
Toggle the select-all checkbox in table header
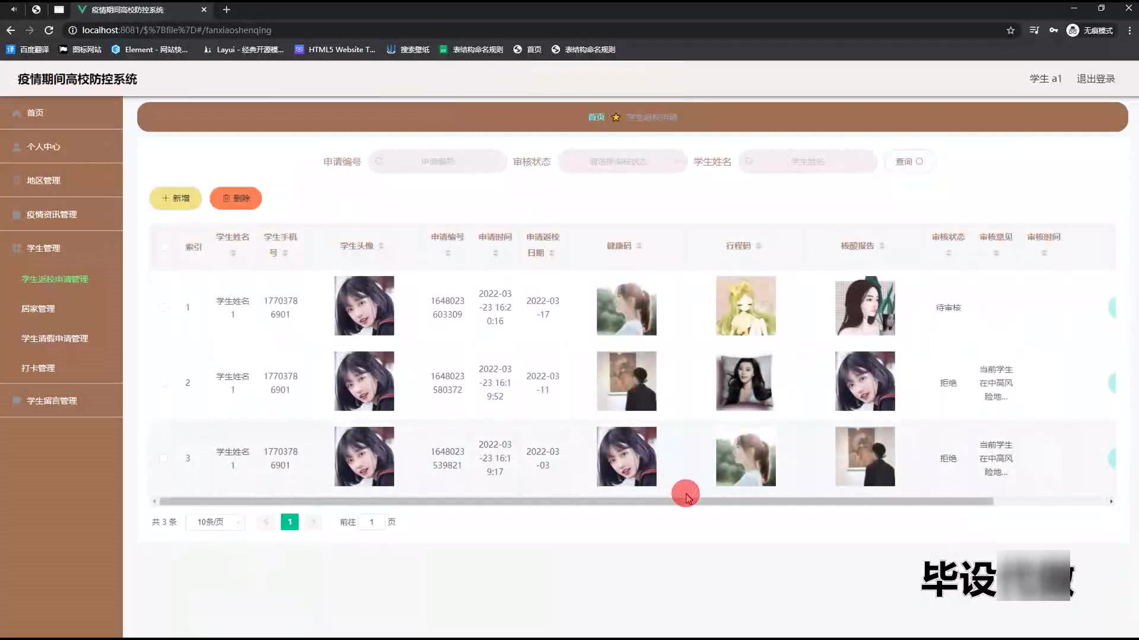164,247
